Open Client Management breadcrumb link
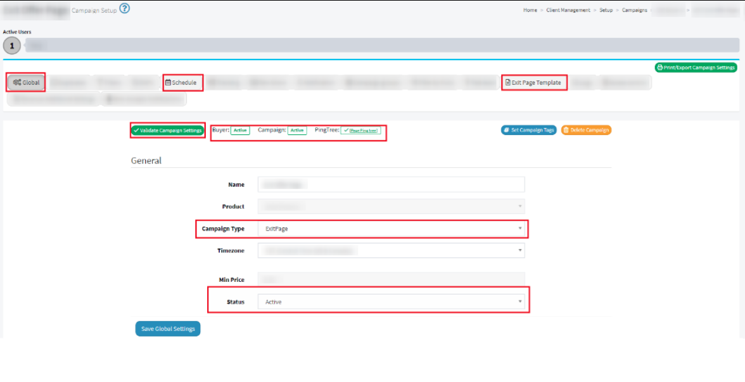This screenshot has width=745, height=382. coord(568,10)
